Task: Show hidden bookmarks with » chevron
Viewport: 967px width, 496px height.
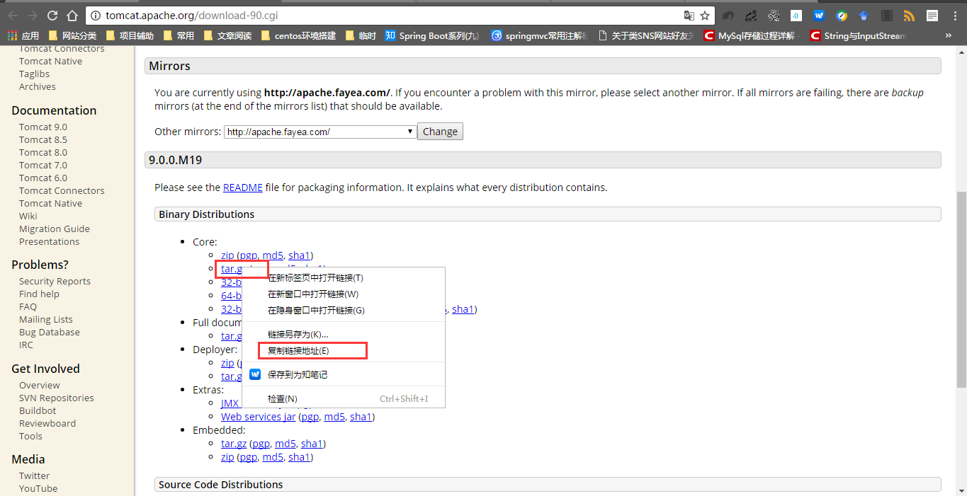Action: tap(949, 35)
